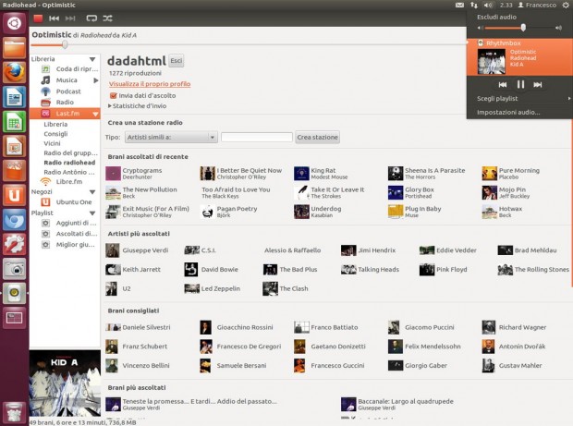Go to previous track in Rhythmbox toolbar
Viewport: 573px width, 426px height.
point(55,18)
